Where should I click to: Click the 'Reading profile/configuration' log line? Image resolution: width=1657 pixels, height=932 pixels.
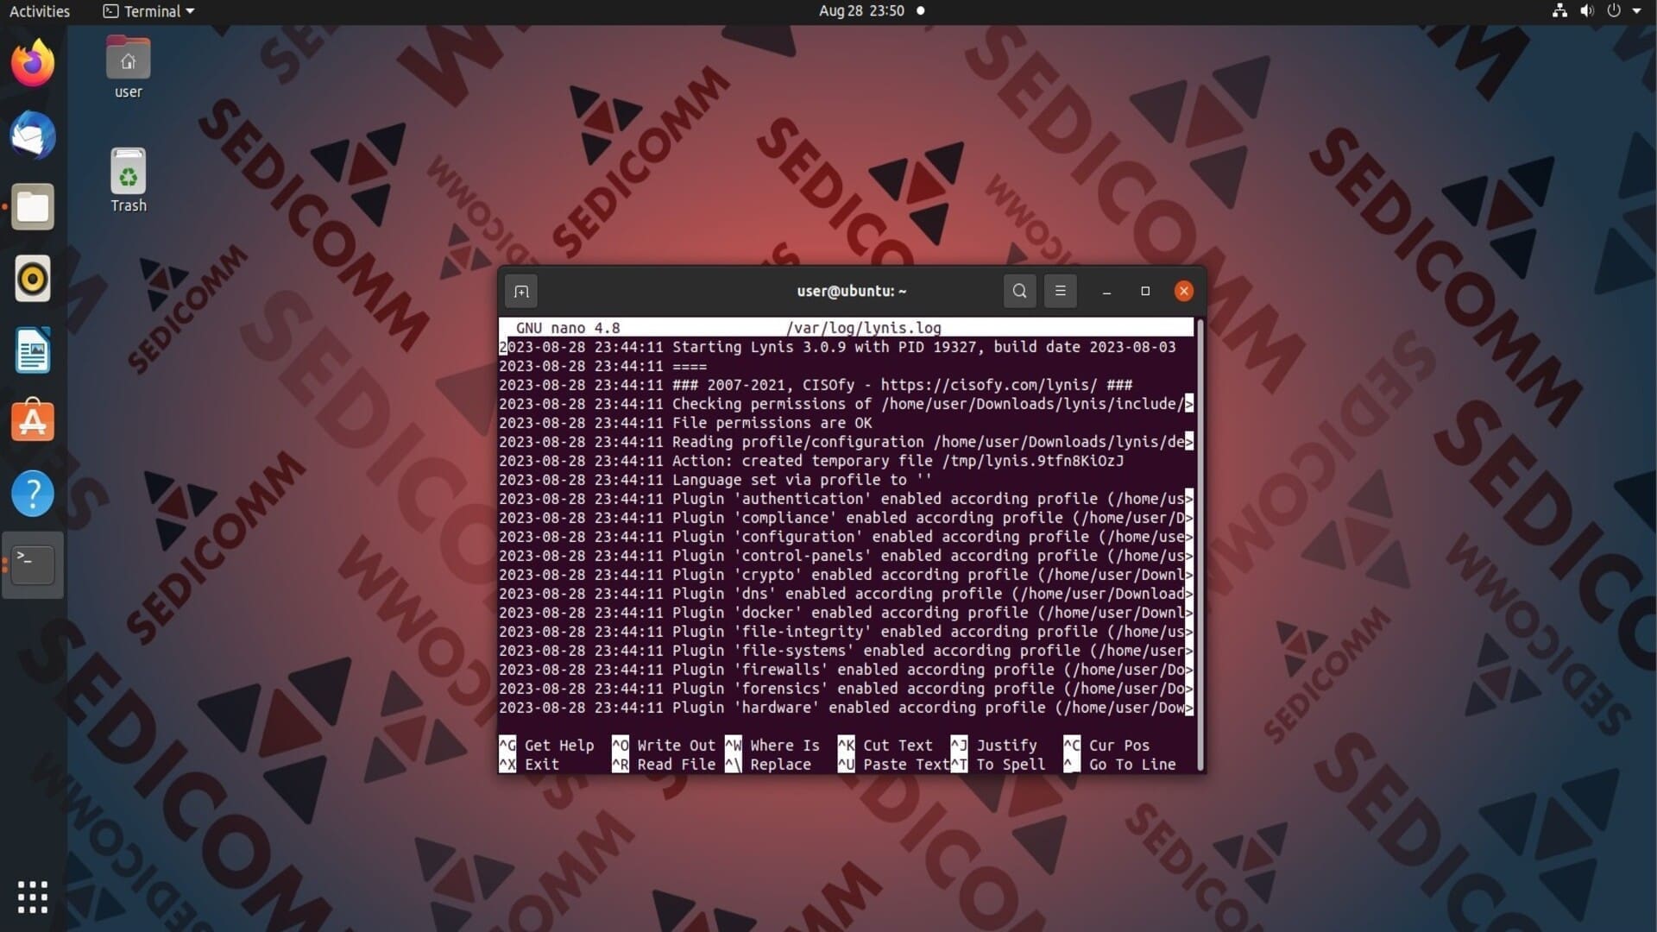pyautogui.click(x=846, y=442)
